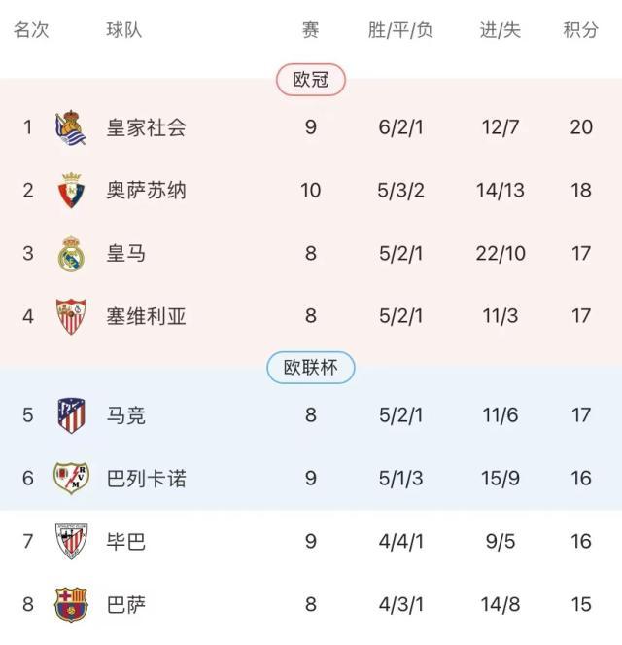Screen dimensions: 622x645
Task: Open team 巴列卡诺 in the table
Action: 146,479
